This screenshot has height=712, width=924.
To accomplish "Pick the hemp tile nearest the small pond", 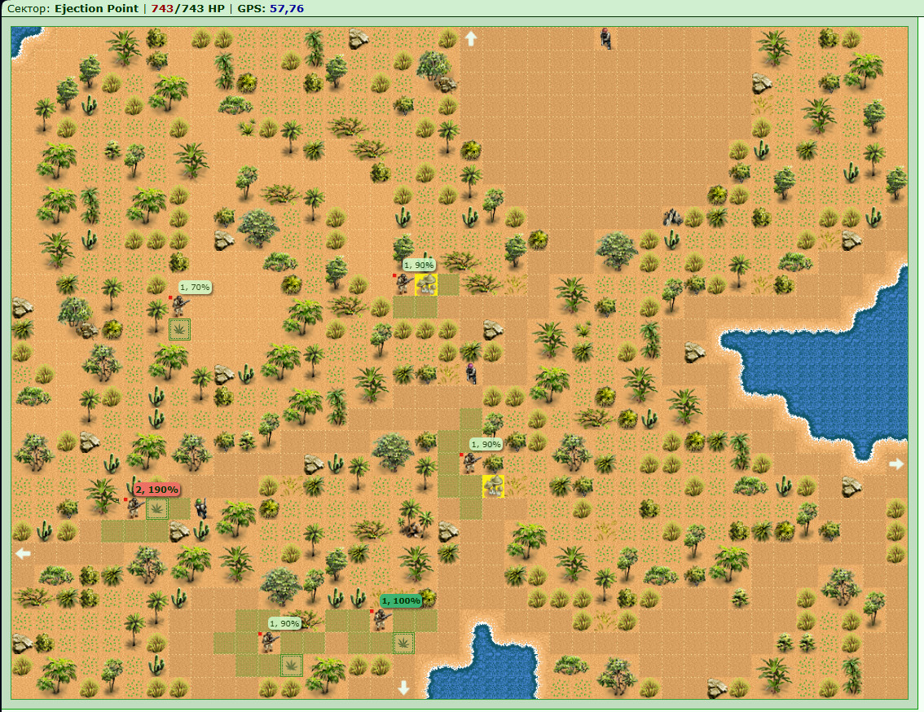I will click(403, 643).
